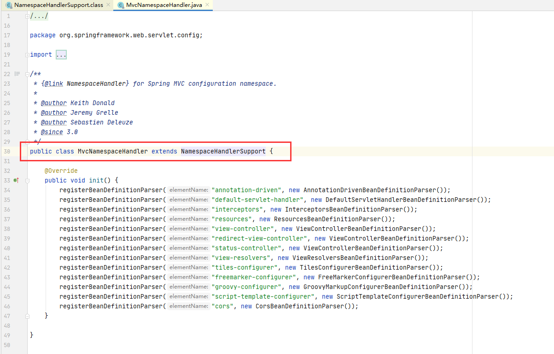Click the "status-controller" string
The width and height of the screenshot is (554, 354).
click(246, 248)
